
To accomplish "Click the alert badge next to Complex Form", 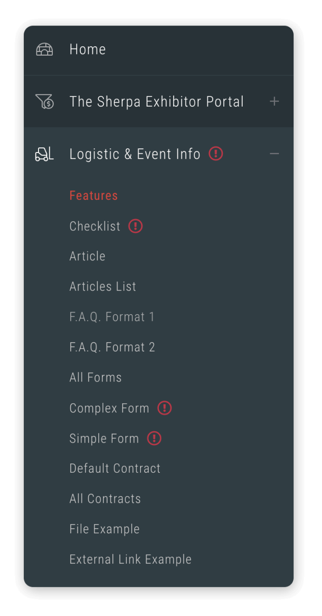I will [x=164, y=408].
